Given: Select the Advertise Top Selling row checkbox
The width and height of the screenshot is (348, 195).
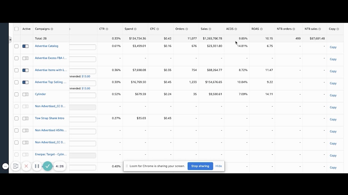Looking at the screenshot, I should tap(17, 82).
